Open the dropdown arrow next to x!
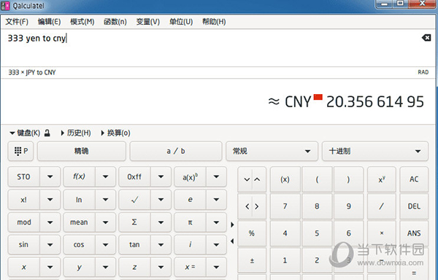This screenshot has height=280, width=438. (x=50, y=200)
